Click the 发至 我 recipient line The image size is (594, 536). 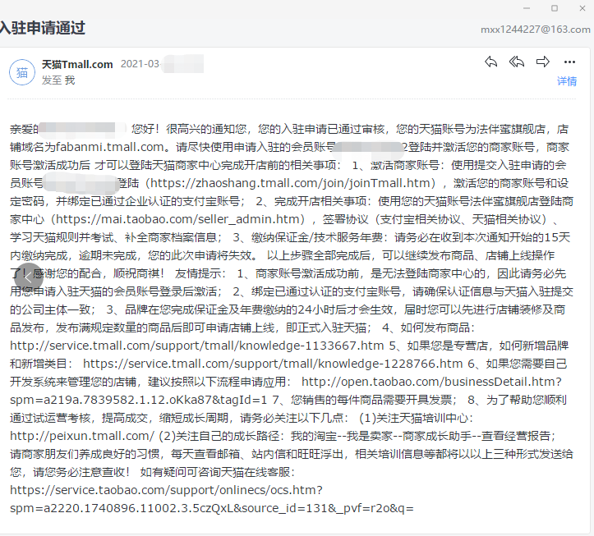point(58,80)
